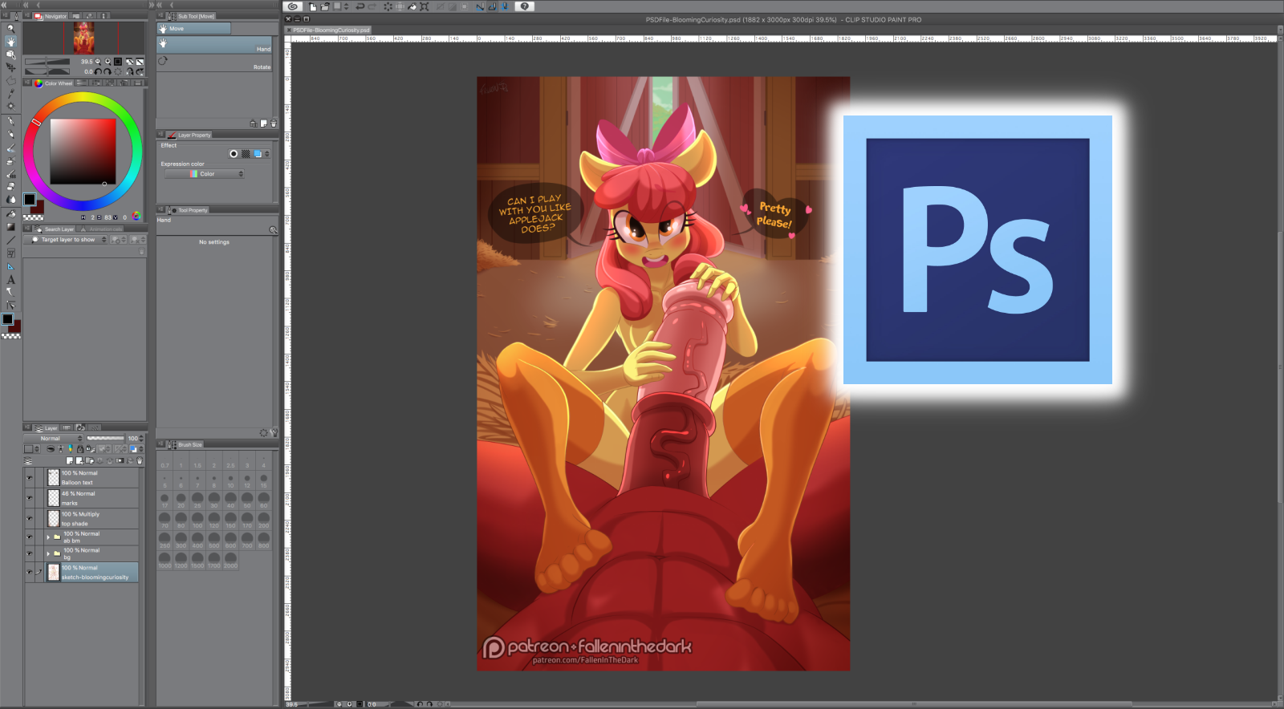Click the open file folder icon
This screenshot has height=709, width=1284.
click(324, 6)
